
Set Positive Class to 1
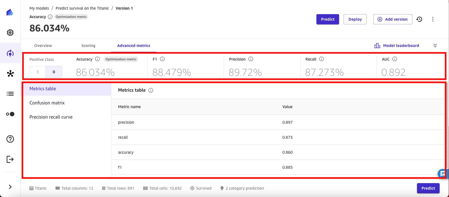tap(38, 72)
